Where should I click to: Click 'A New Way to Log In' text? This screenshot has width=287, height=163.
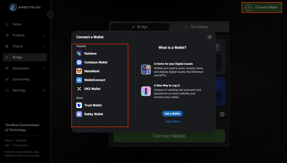click(167, 85)
